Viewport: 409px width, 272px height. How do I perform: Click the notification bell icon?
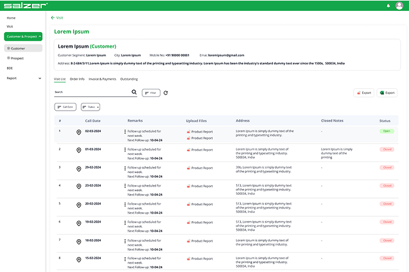(388, 5)
